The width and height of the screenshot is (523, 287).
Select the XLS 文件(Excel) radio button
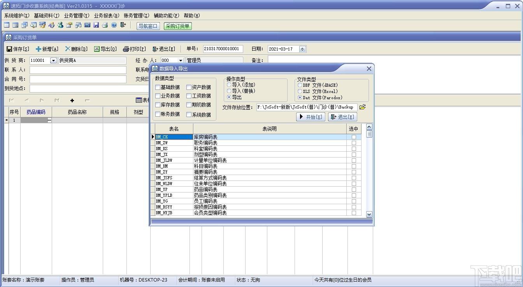point(300,91)
